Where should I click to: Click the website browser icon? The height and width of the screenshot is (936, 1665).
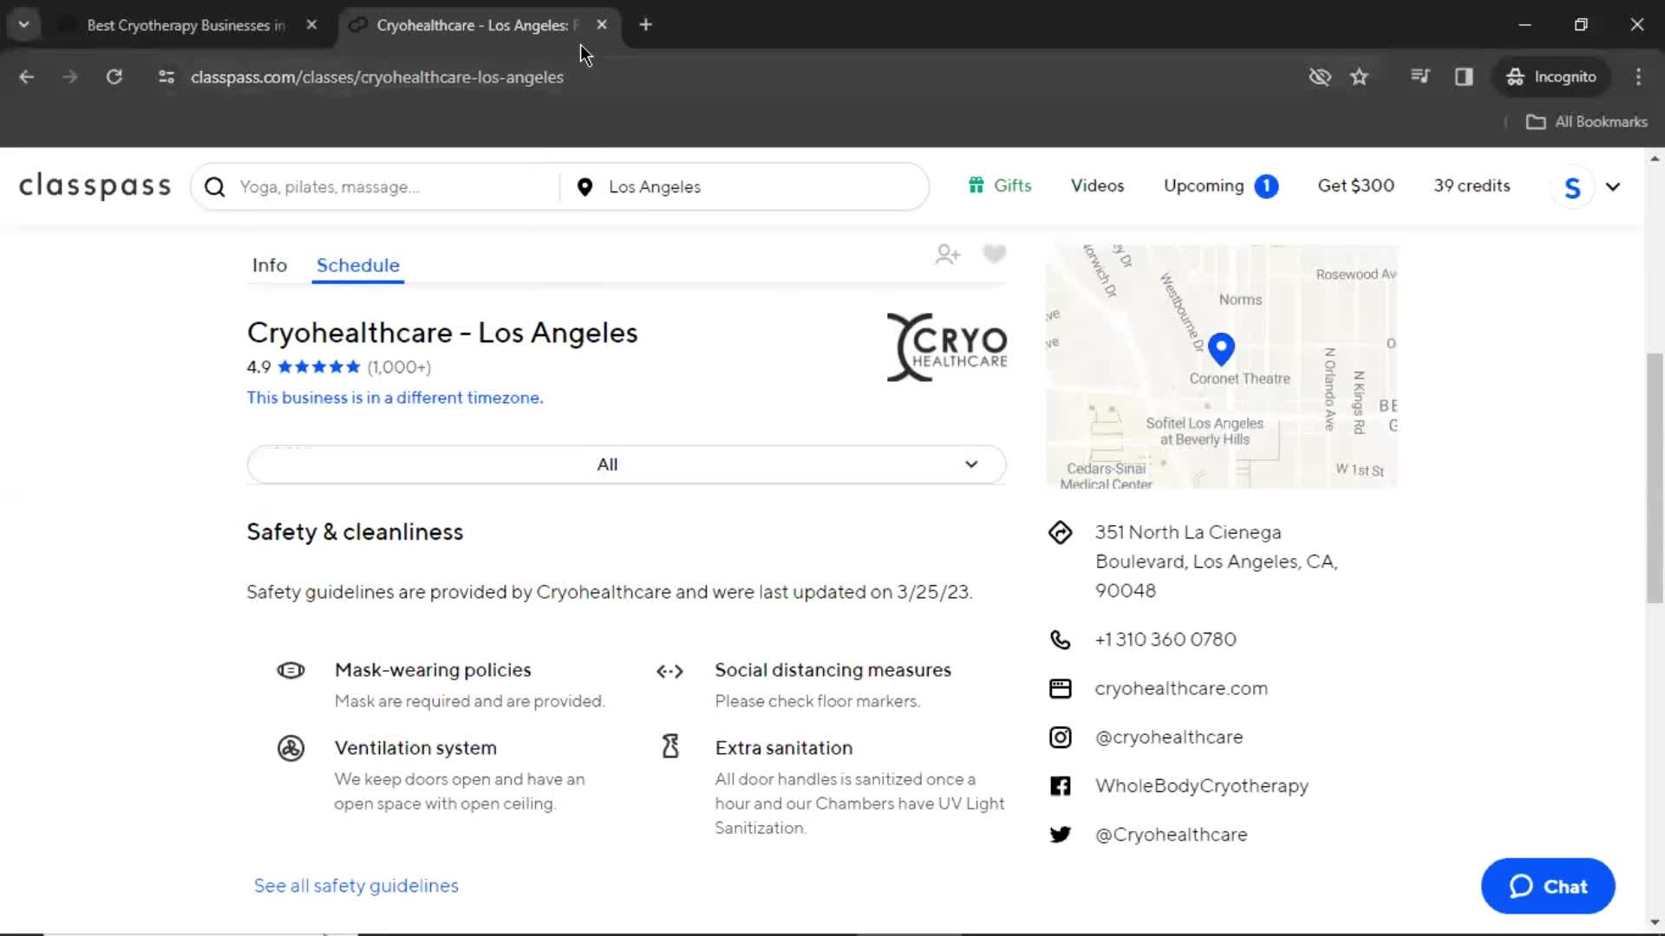[1060, 688]
